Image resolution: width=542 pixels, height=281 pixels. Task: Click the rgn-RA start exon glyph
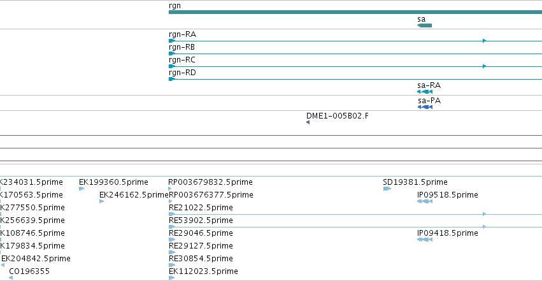click(x=172, y=41)
